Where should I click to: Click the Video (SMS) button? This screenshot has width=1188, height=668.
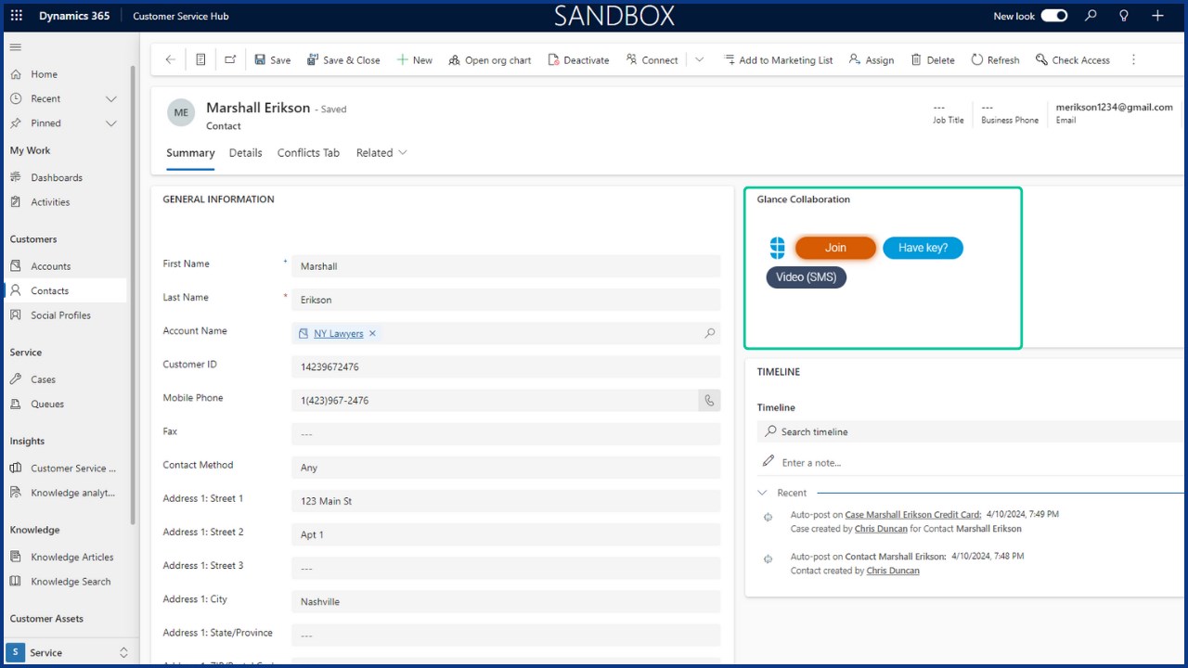pyautogui.click(x=806, y=277)
